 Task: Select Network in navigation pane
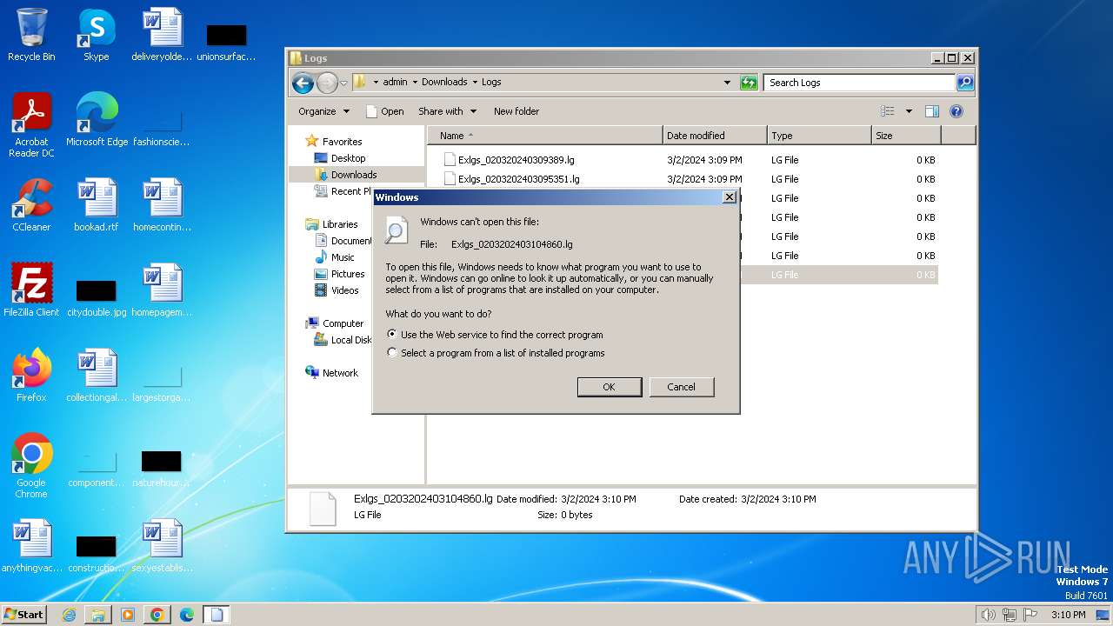tap(332, 373)
